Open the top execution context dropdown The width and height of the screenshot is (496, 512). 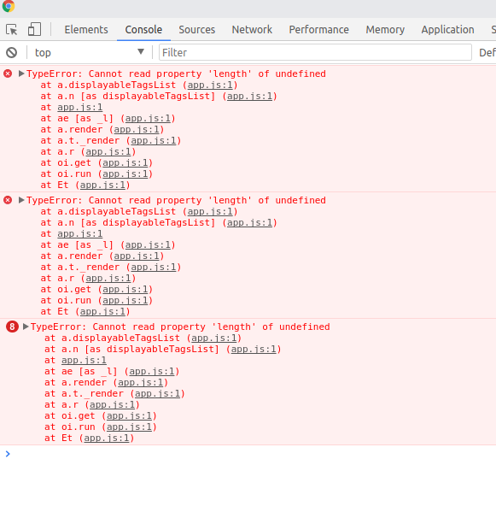pyautogui.click(x=90, y=53)
